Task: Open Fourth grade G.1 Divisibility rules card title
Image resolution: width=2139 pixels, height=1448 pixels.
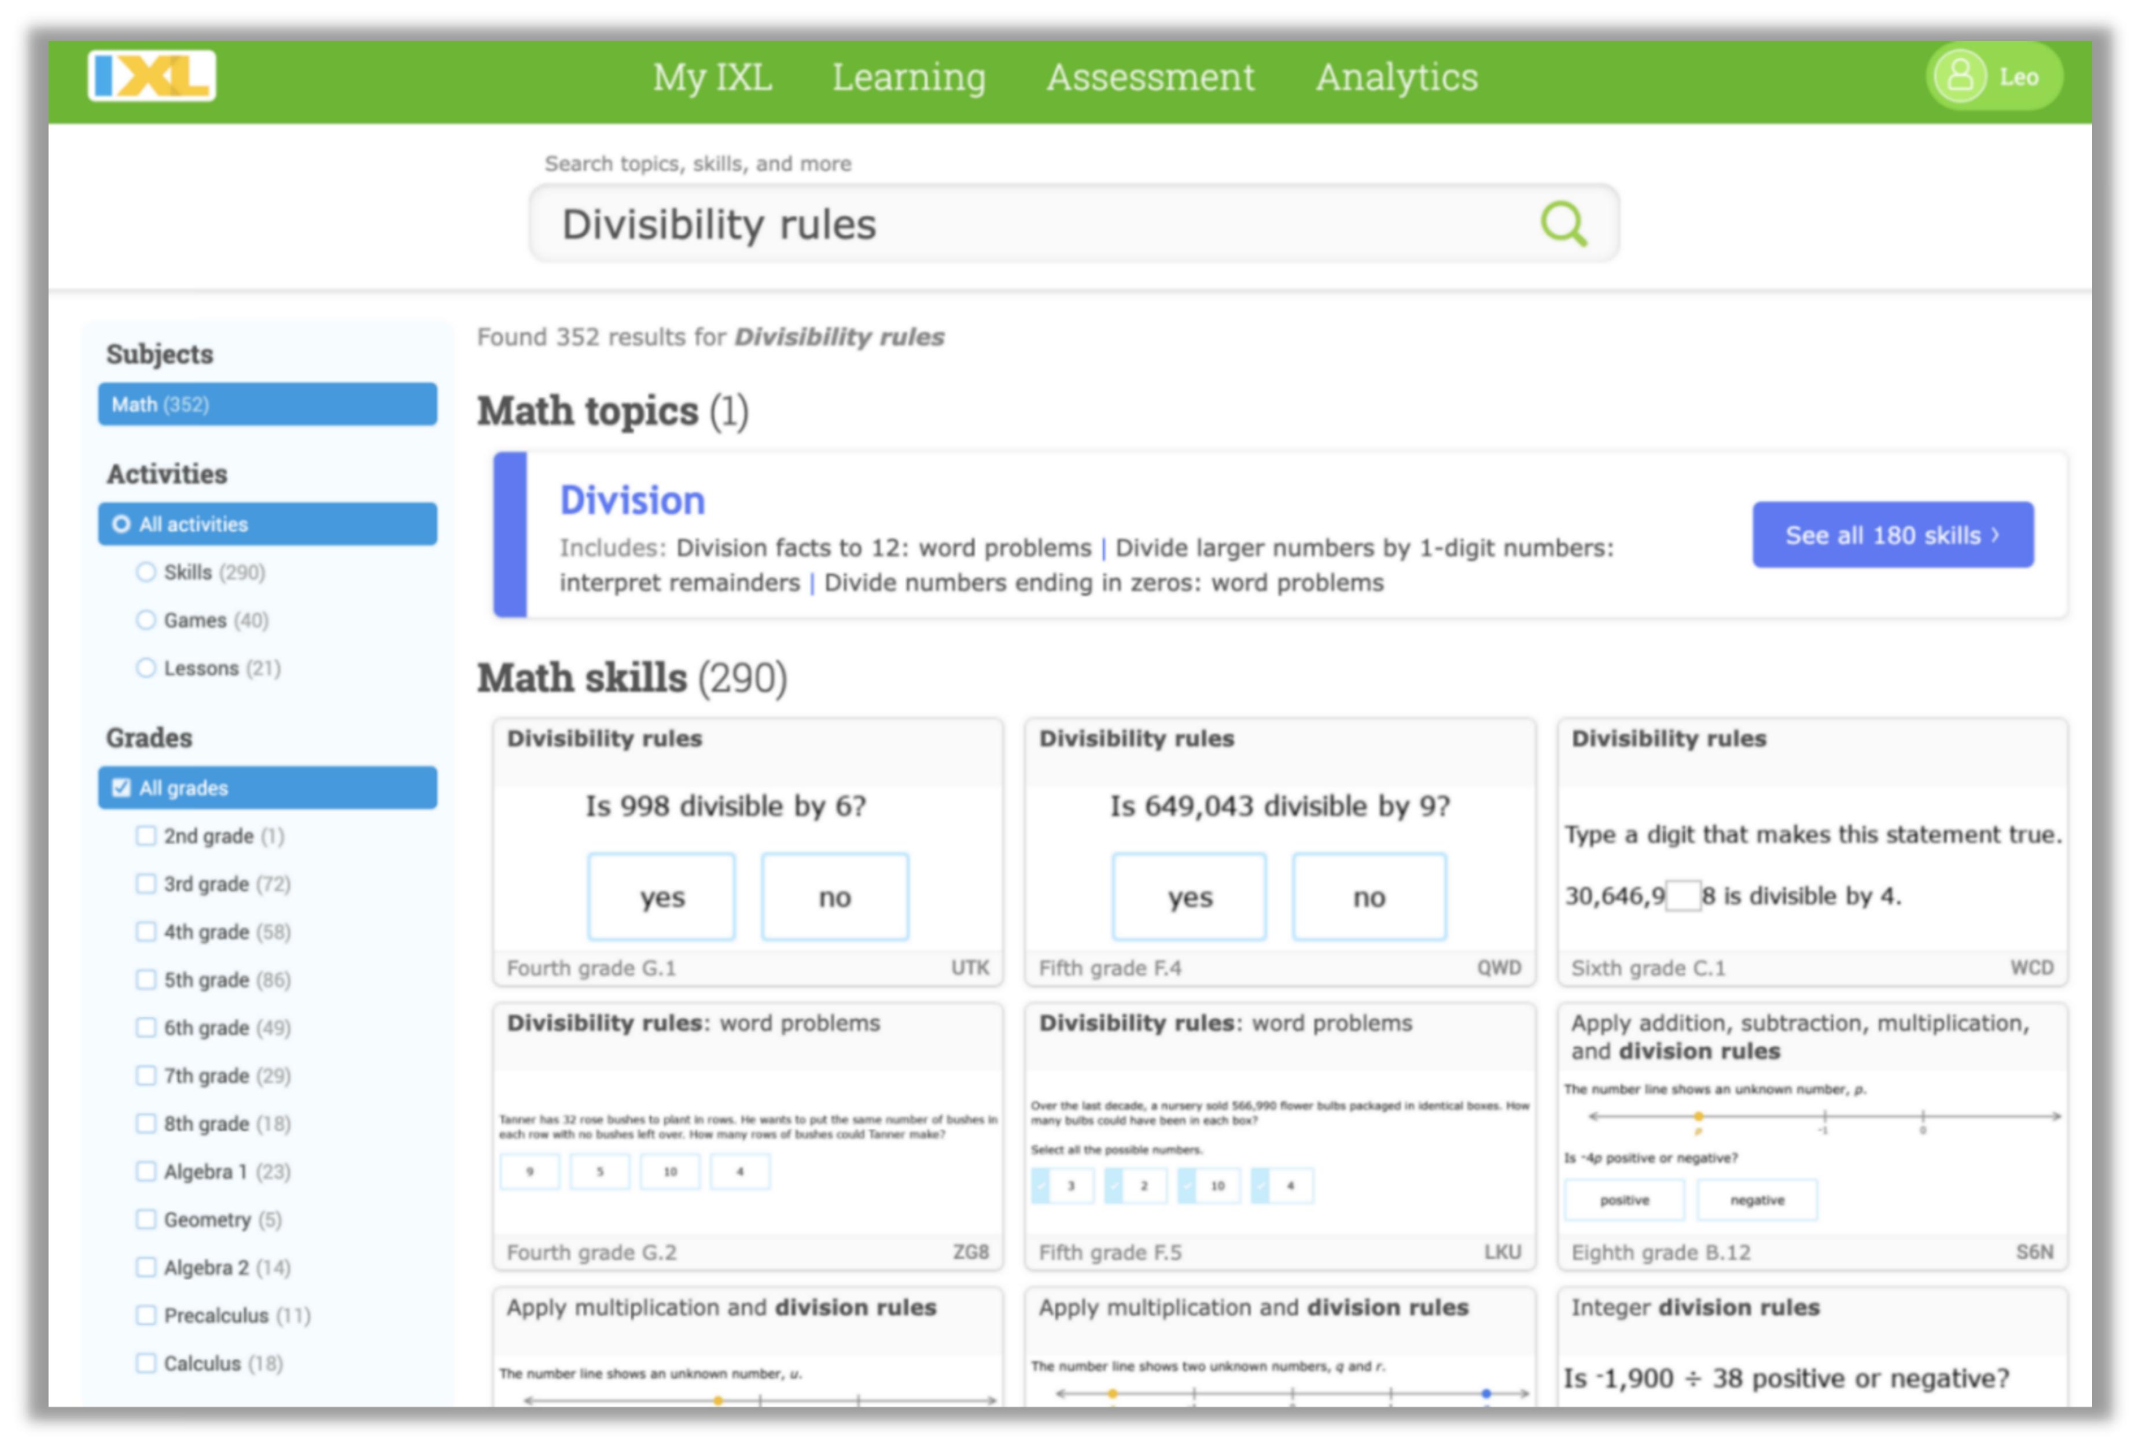Action: pos(605,738)
